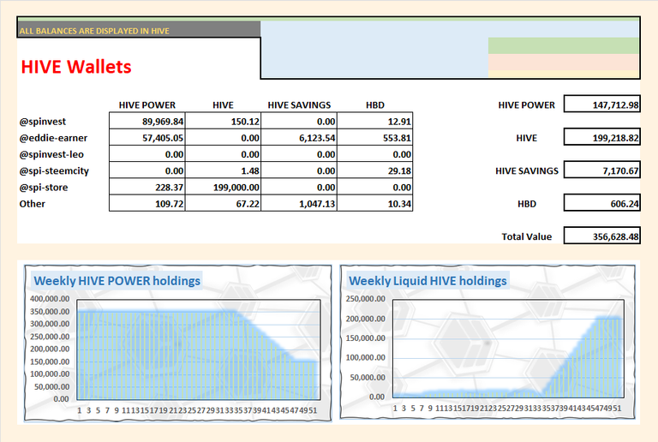Select the @spi-steemcity row label
The height and width of the screenshot is (442, 658).
click(x=54, y=171)
